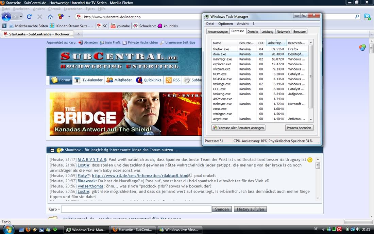Open Task Manager's Optionen menu
The height and width of the screenshot is (234, 374).
point(225,23)
